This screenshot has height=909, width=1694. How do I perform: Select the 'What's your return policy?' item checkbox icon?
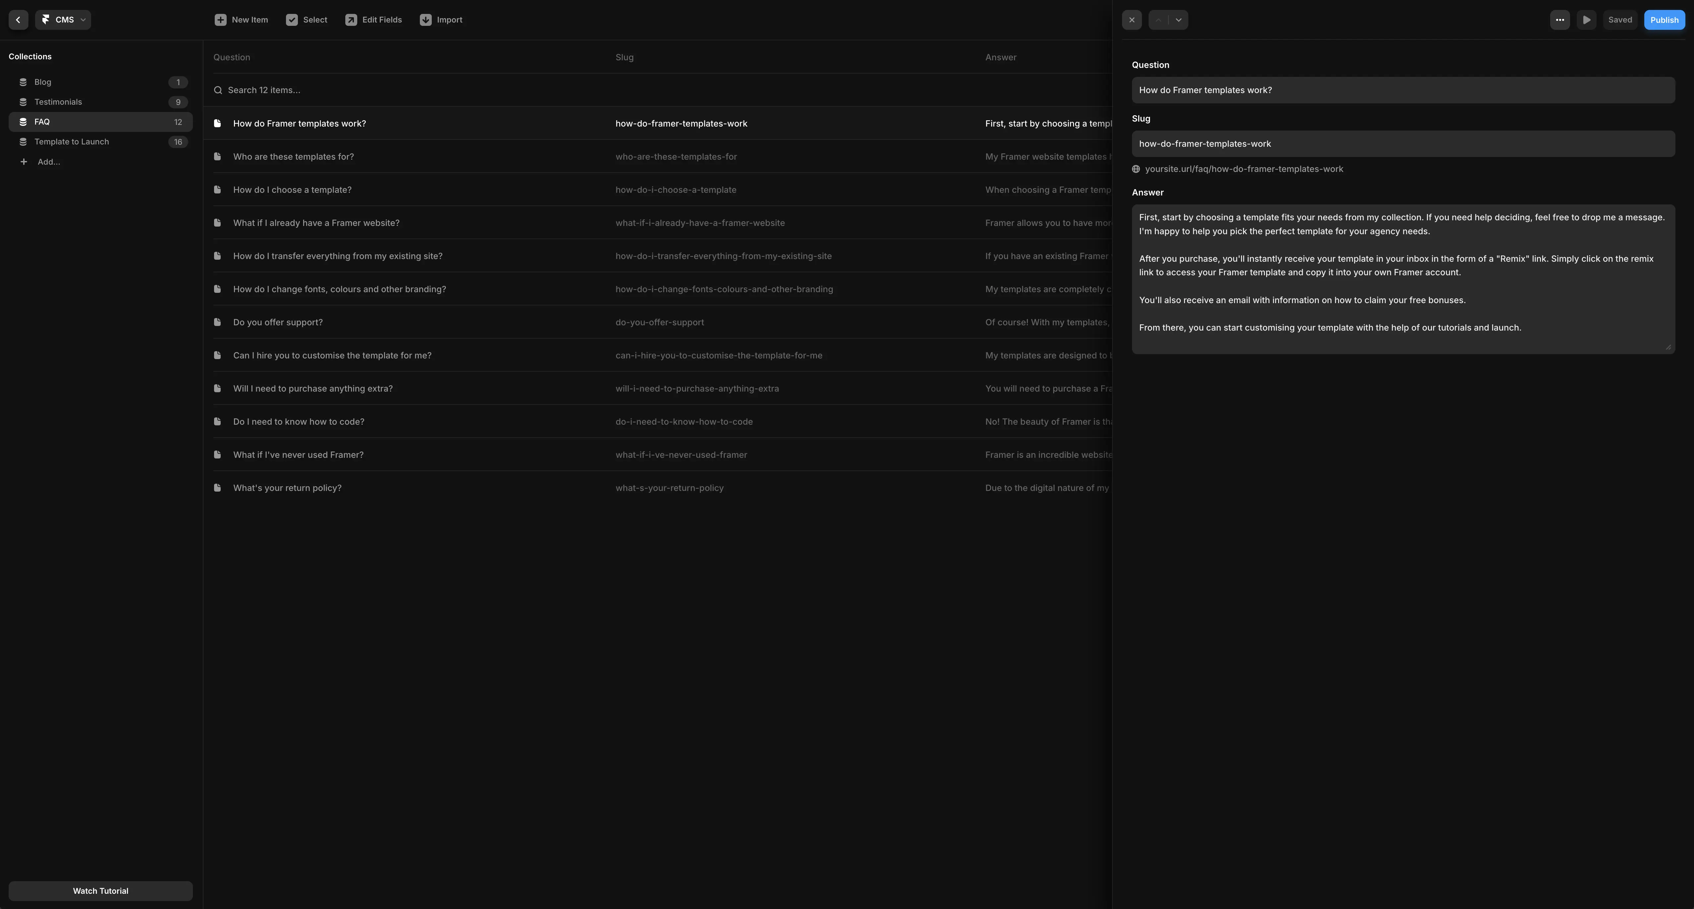(x=218, y=487)
